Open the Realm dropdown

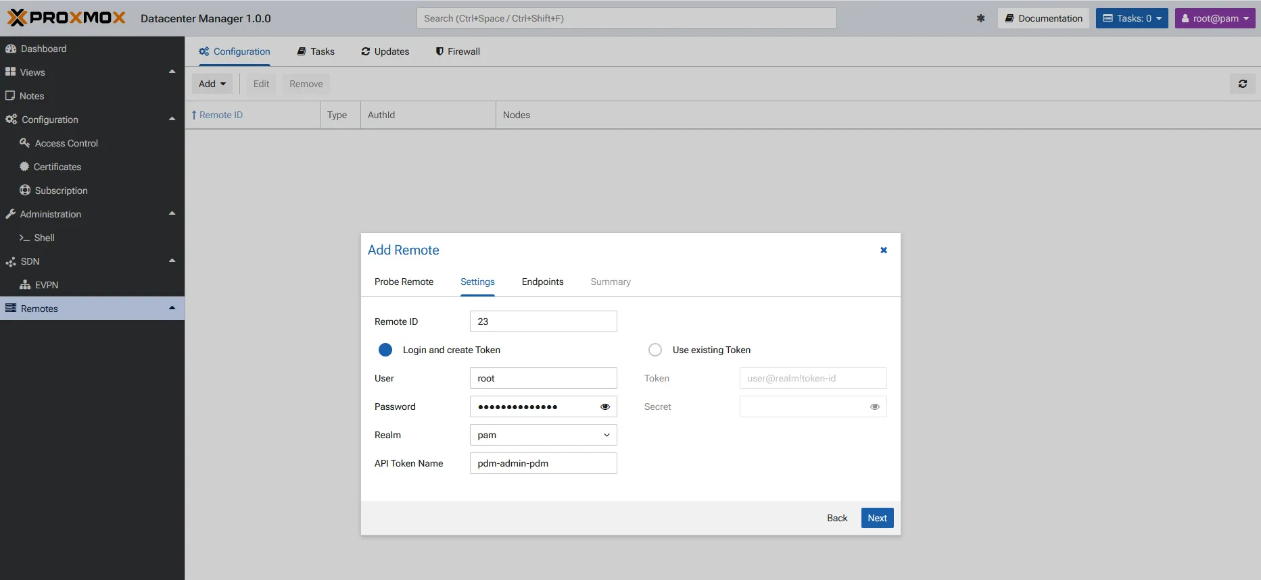tap(543, 435)
